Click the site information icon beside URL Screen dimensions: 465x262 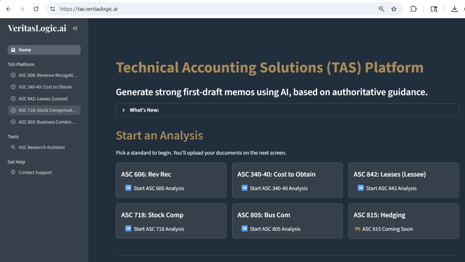coord(53,9)
